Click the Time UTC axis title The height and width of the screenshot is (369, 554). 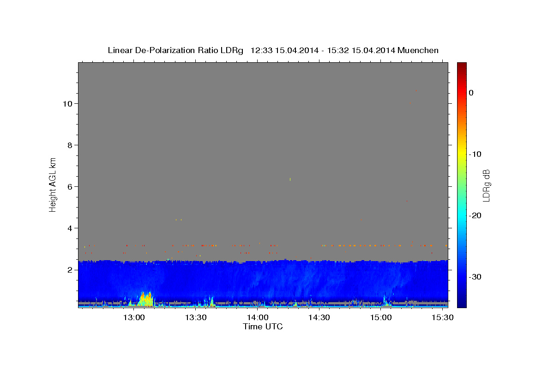click(x=263, y=327)
